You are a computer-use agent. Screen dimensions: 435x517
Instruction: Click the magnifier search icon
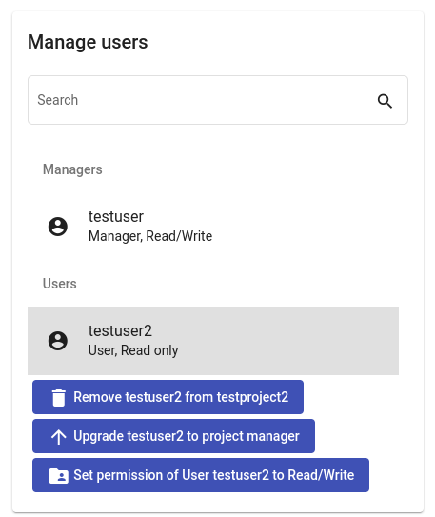[x=385, y=101]
